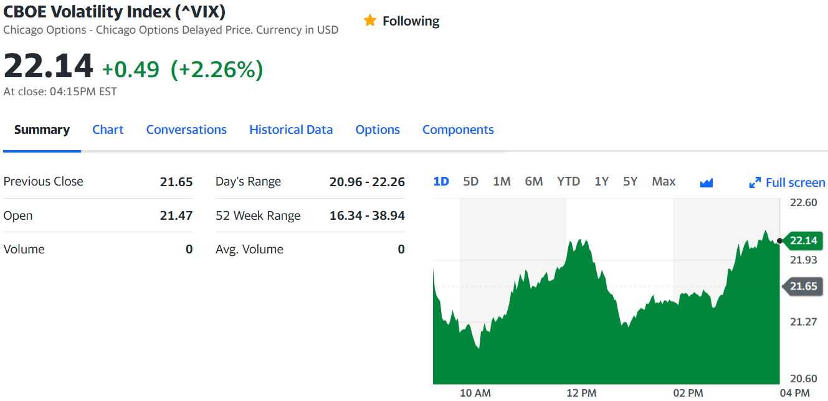Click the 04 PM time axis label
Image resolution: width=828 pixels, height=401 pixels.
[x=794, y=393]
